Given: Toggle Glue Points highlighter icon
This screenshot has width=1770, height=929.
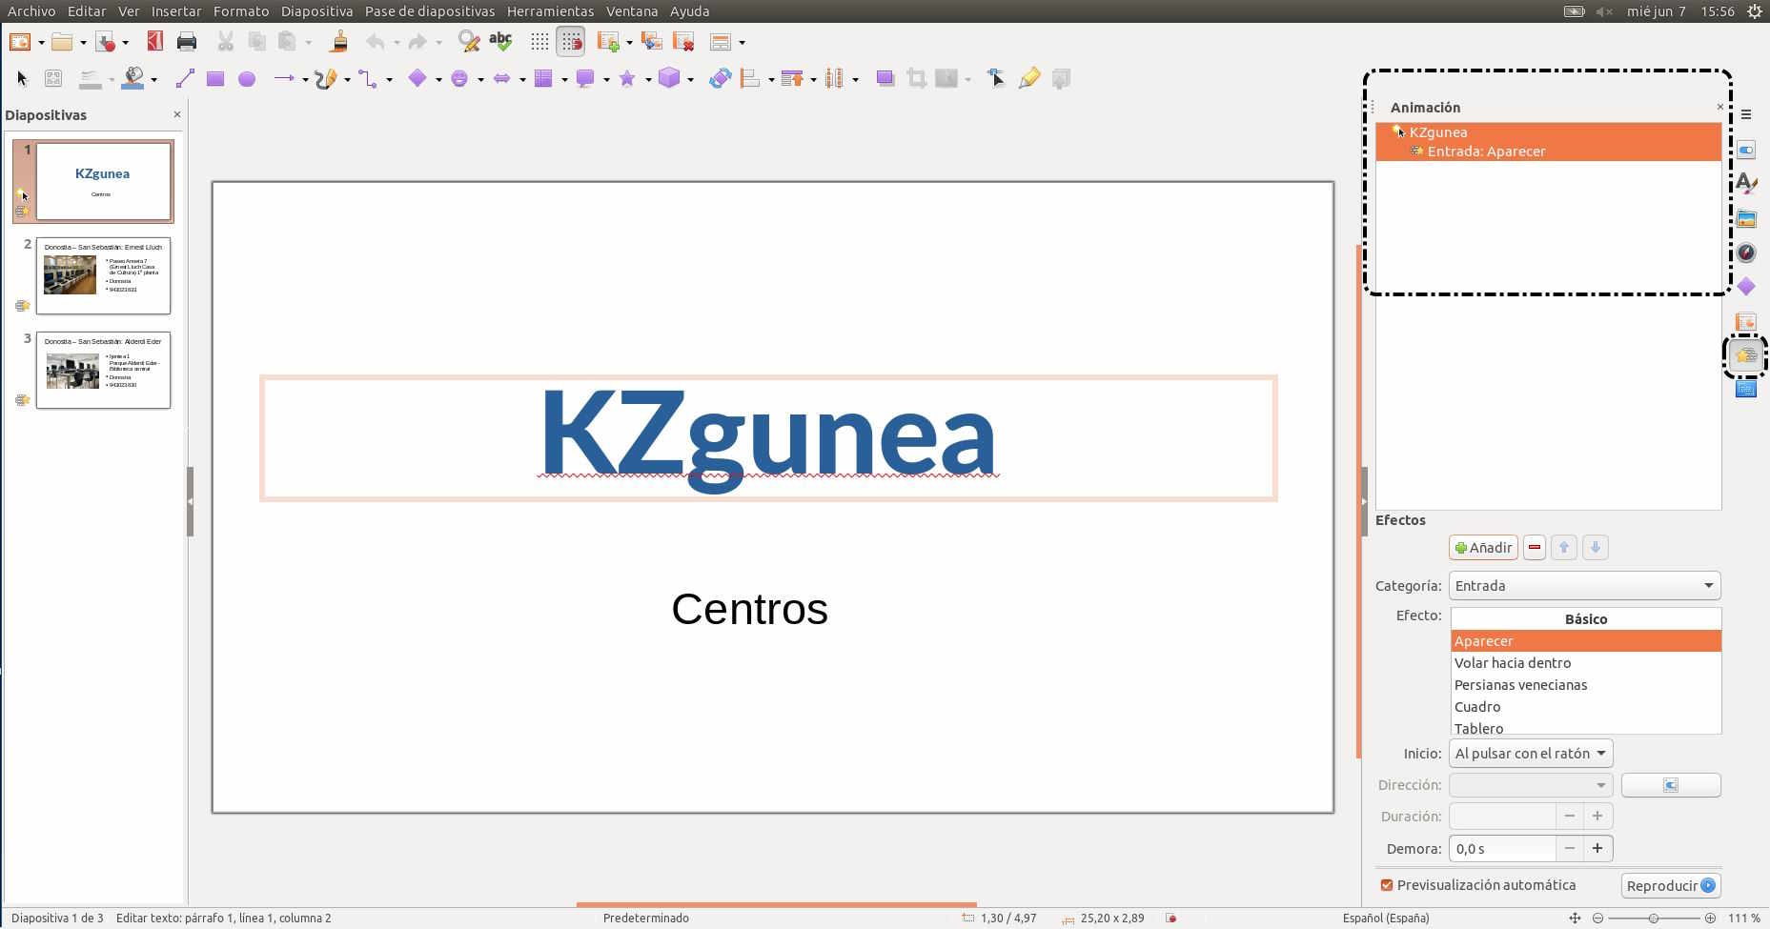Looking at the screenshot, I should click(1028, 78).
